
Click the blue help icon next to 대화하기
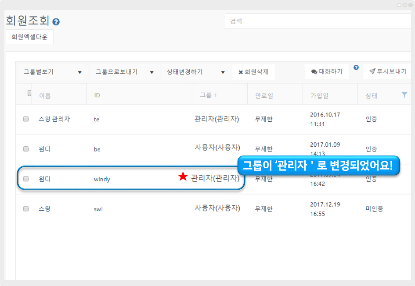click(x=356, y=67)
